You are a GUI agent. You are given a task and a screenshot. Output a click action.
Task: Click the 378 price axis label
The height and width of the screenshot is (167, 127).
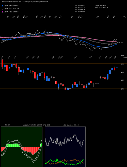pos(122,89)
